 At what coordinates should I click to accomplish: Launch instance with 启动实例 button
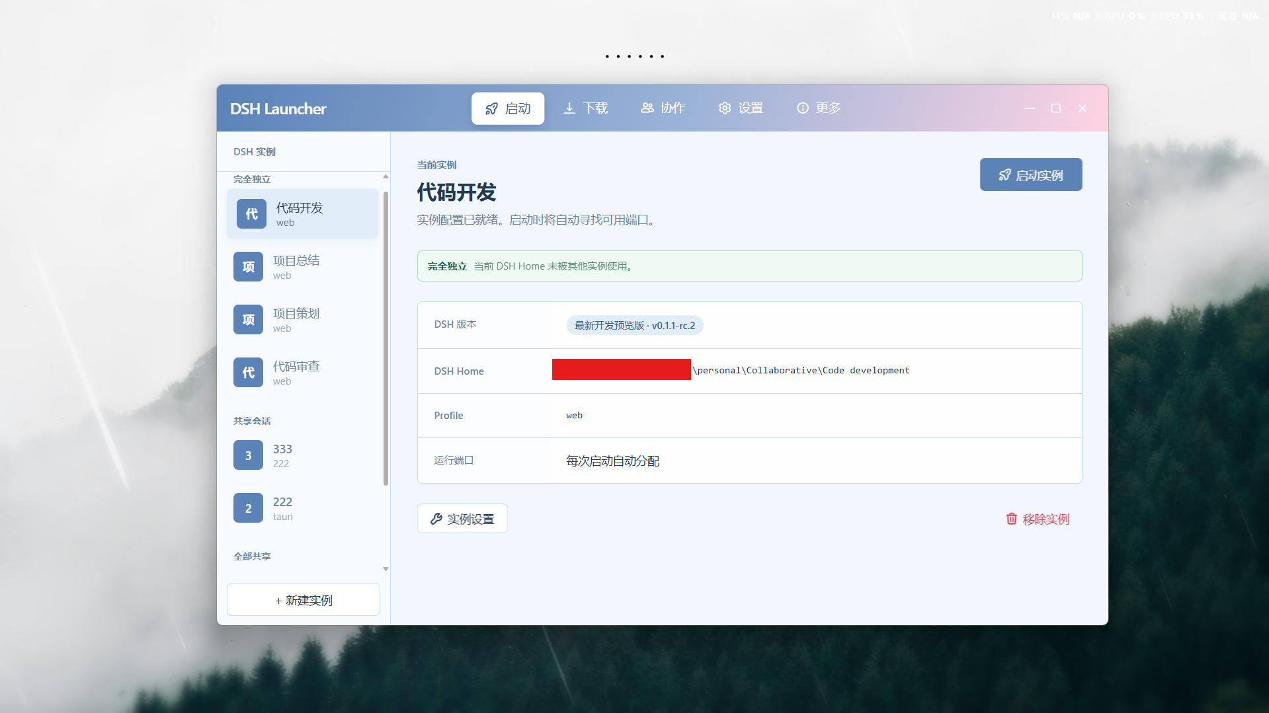(1031, 174)
